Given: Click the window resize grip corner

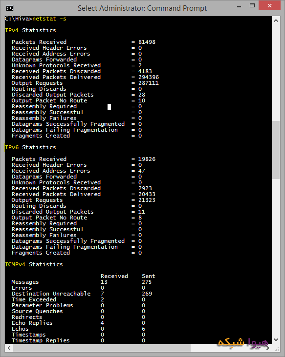Looking at the screenshot, I should pyautogui.click(x=278, y=349).
